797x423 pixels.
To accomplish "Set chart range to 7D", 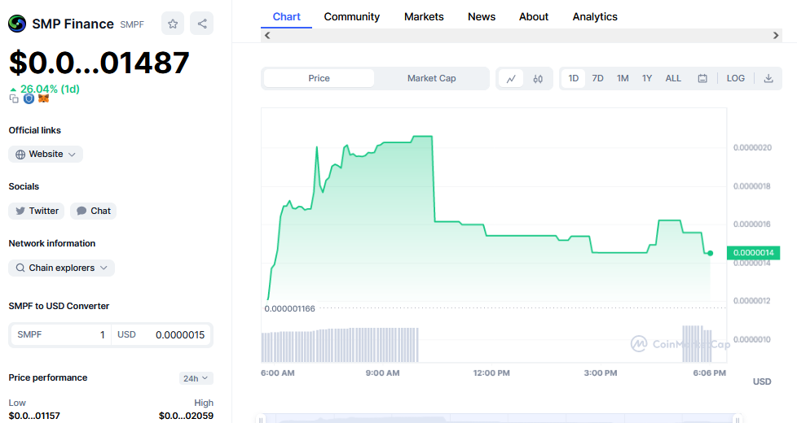I will 598,78.
